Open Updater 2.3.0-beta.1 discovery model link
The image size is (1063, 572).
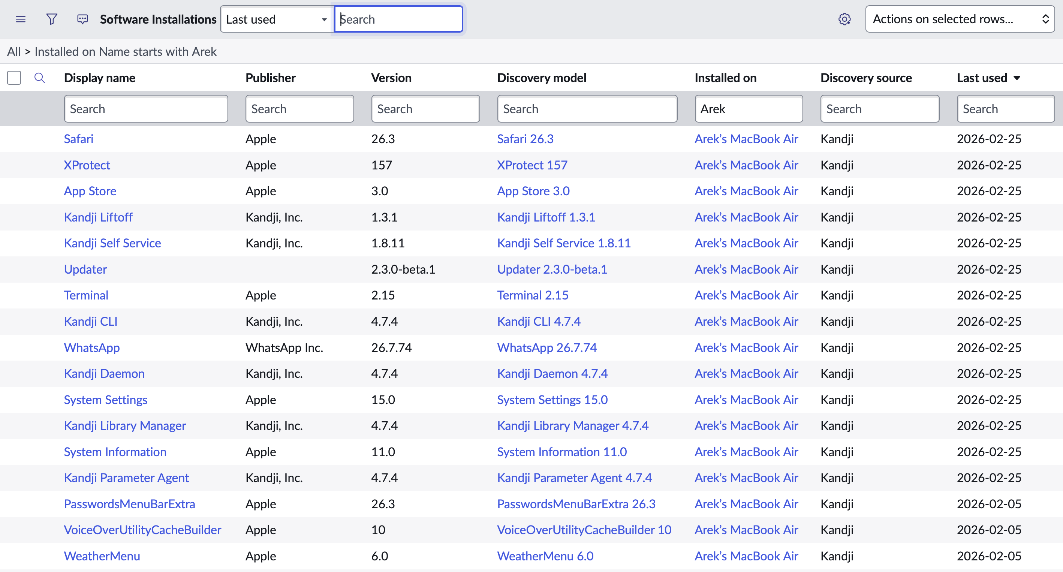pos(552,270)
